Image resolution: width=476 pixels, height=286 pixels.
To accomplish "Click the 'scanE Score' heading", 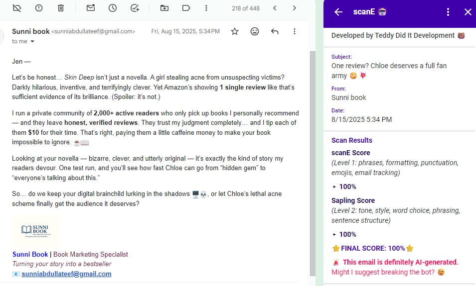I will click(350, 153).
